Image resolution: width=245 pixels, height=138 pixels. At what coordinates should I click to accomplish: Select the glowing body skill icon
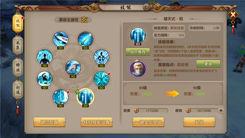tap(101, 57)
